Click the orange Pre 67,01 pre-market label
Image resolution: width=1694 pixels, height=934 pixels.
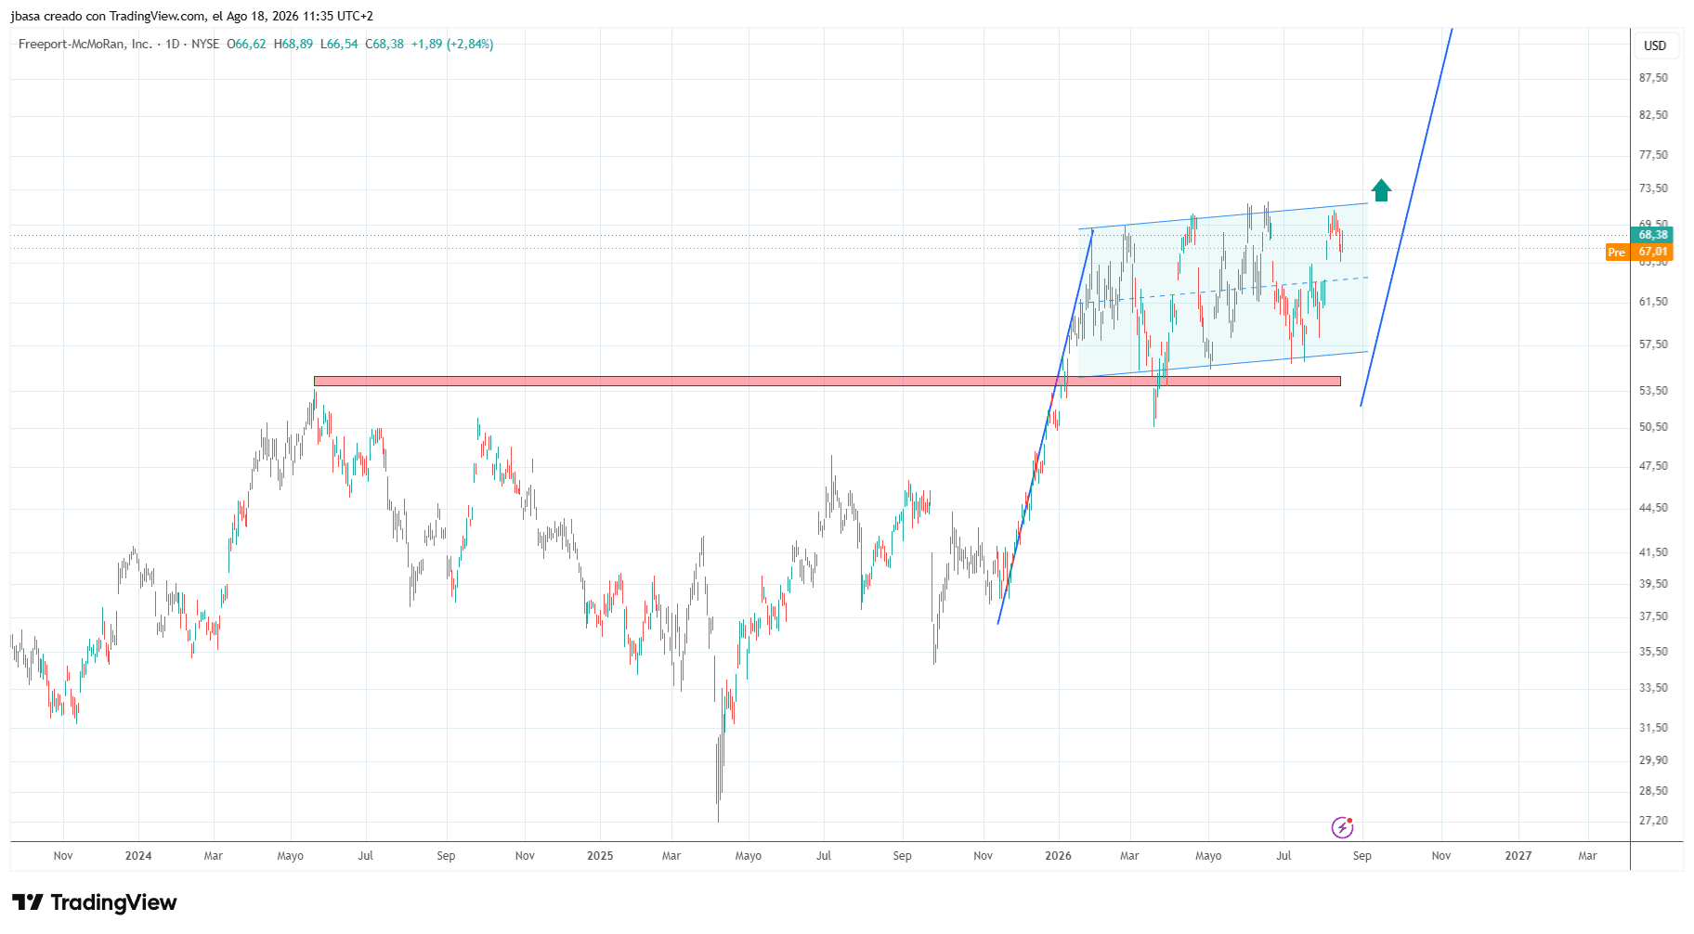[1639, 252]
